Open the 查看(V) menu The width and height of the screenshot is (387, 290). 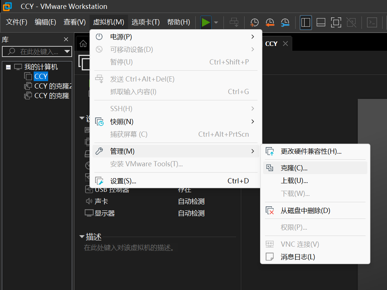pyautogui.click(x=74, y=22)
